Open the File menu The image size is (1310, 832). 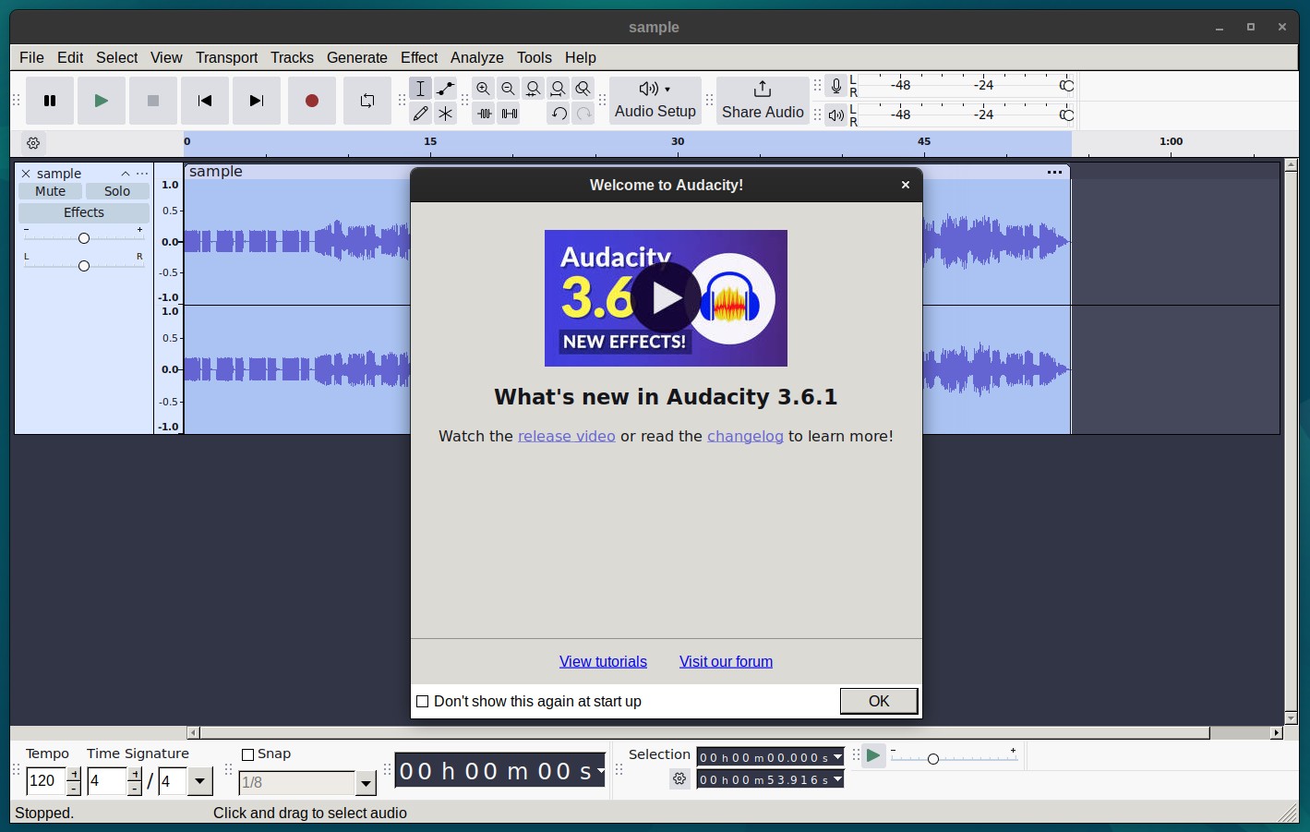pyautogui.click(x=31, y=57)
